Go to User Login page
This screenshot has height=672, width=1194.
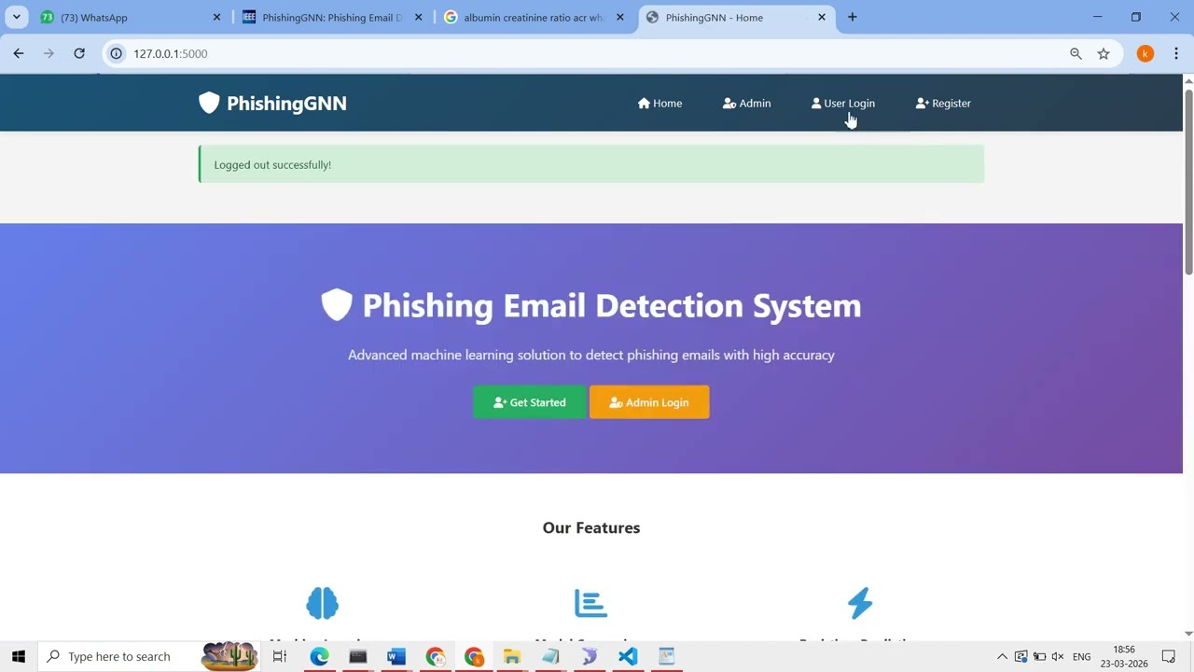point(842,104)
